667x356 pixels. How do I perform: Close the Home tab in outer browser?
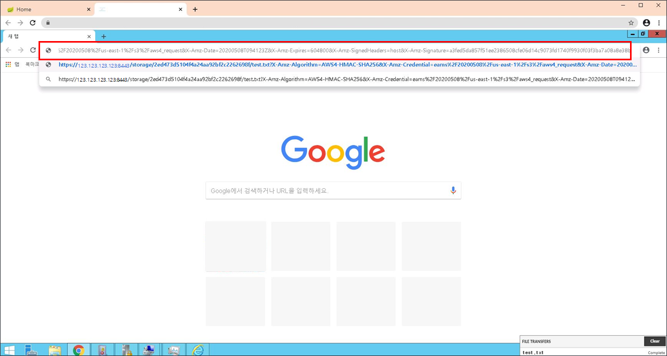[x=89, y=9]
